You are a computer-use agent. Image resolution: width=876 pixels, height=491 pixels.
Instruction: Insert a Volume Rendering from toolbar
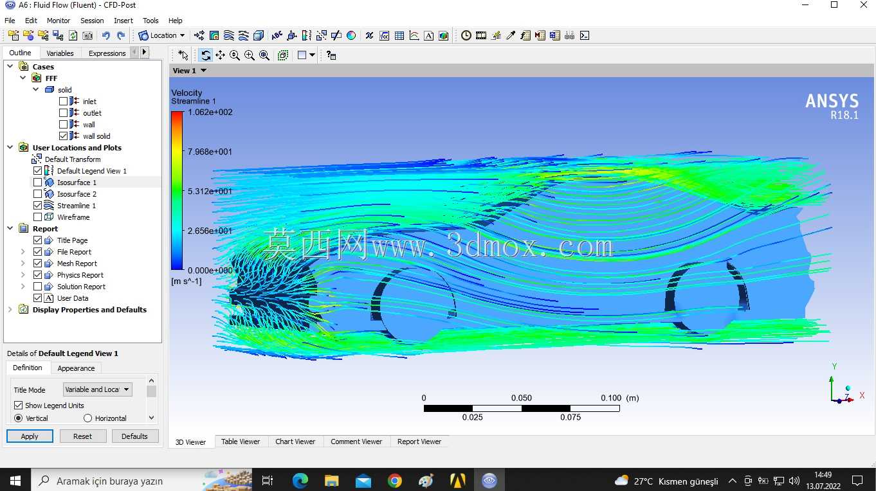(259, 35)
